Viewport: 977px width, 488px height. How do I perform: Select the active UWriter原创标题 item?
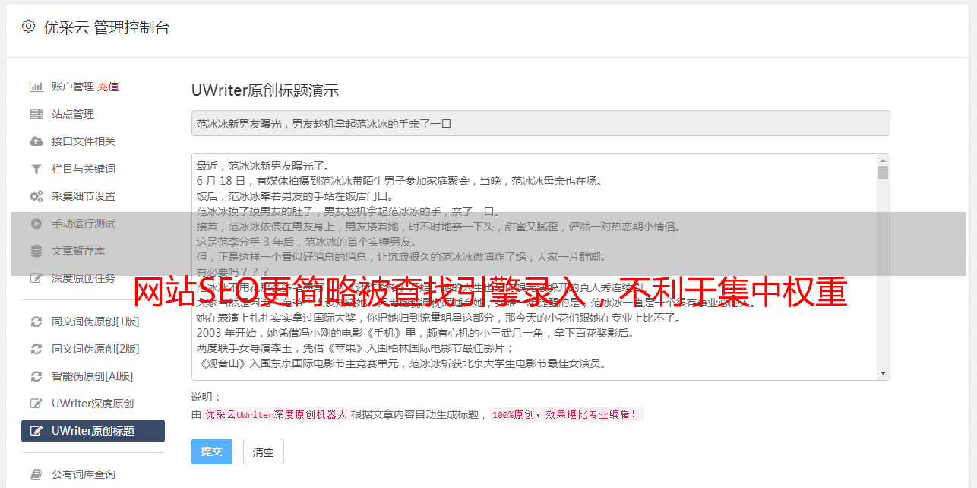pyautogui.click(x=93, y=431)
